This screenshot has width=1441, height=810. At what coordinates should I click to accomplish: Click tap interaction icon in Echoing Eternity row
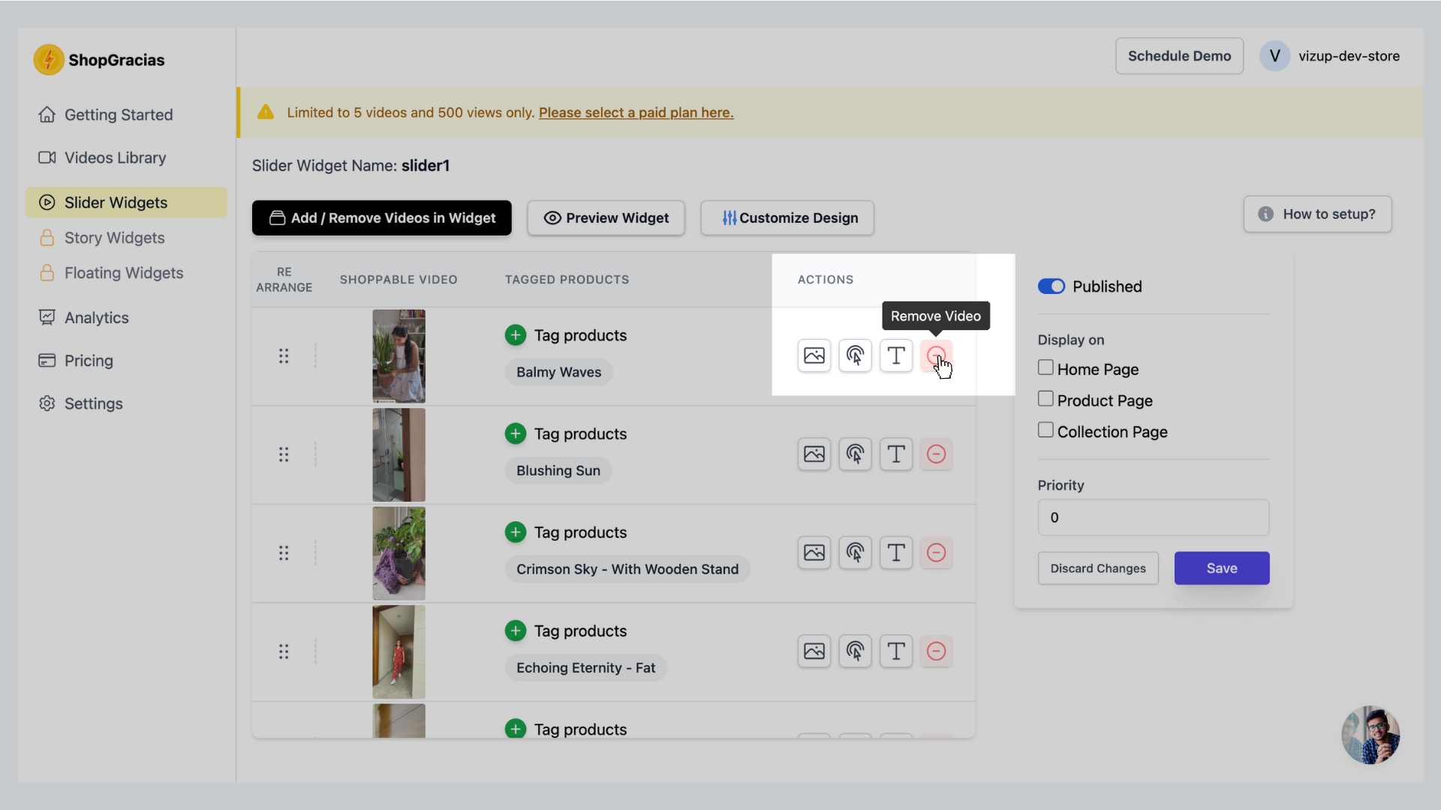(x=855, y=651)
